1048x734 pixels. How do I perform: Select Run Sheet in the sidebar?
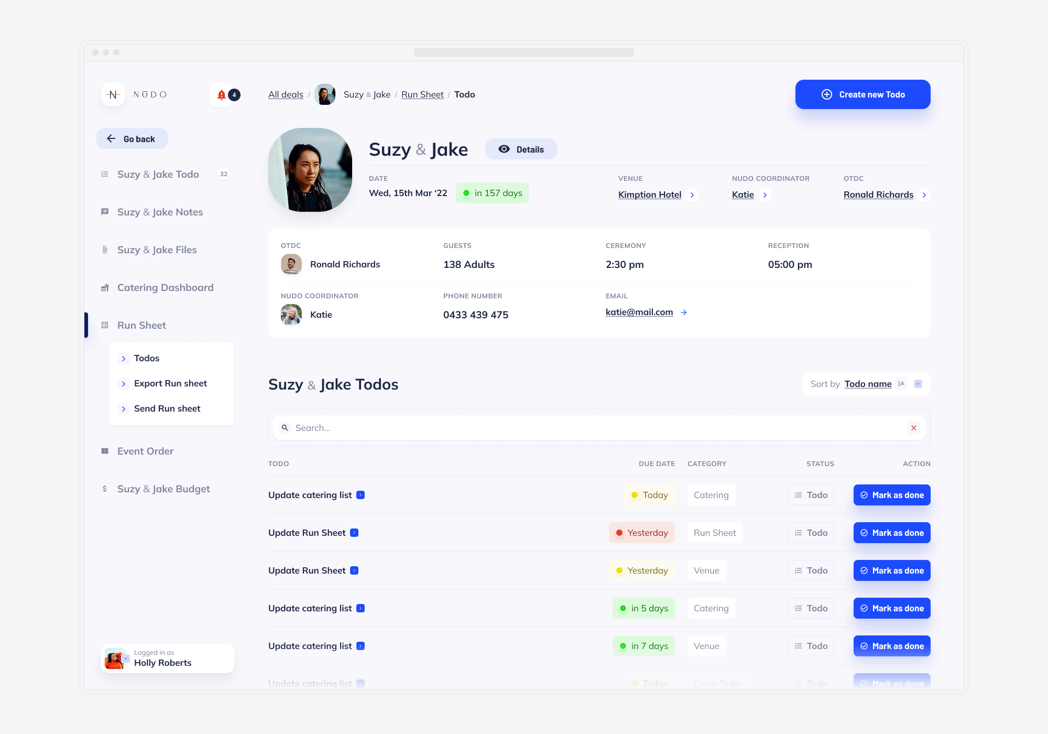141,325
